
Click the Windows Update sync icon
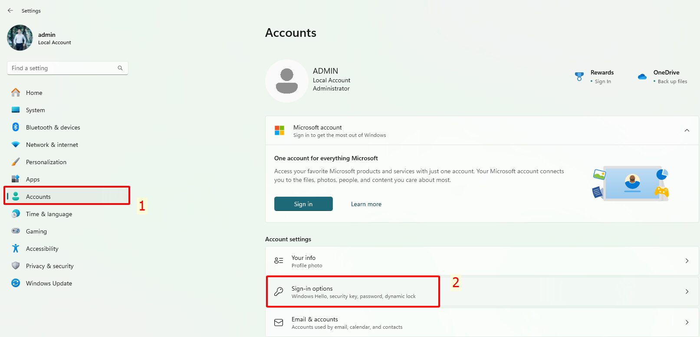(x=16, y=283)
